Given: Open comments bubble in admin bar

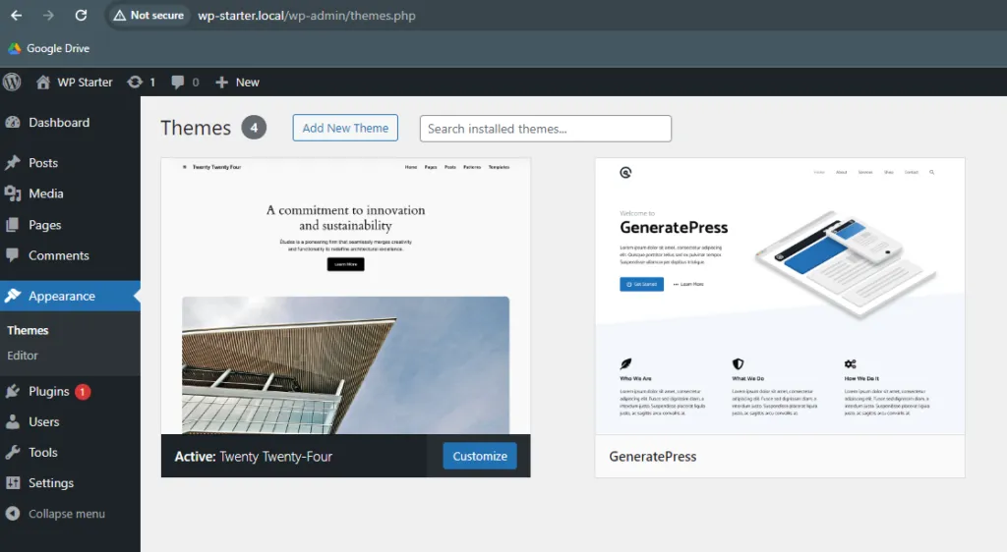Looking at the screenshot, I should click(178, 83).
